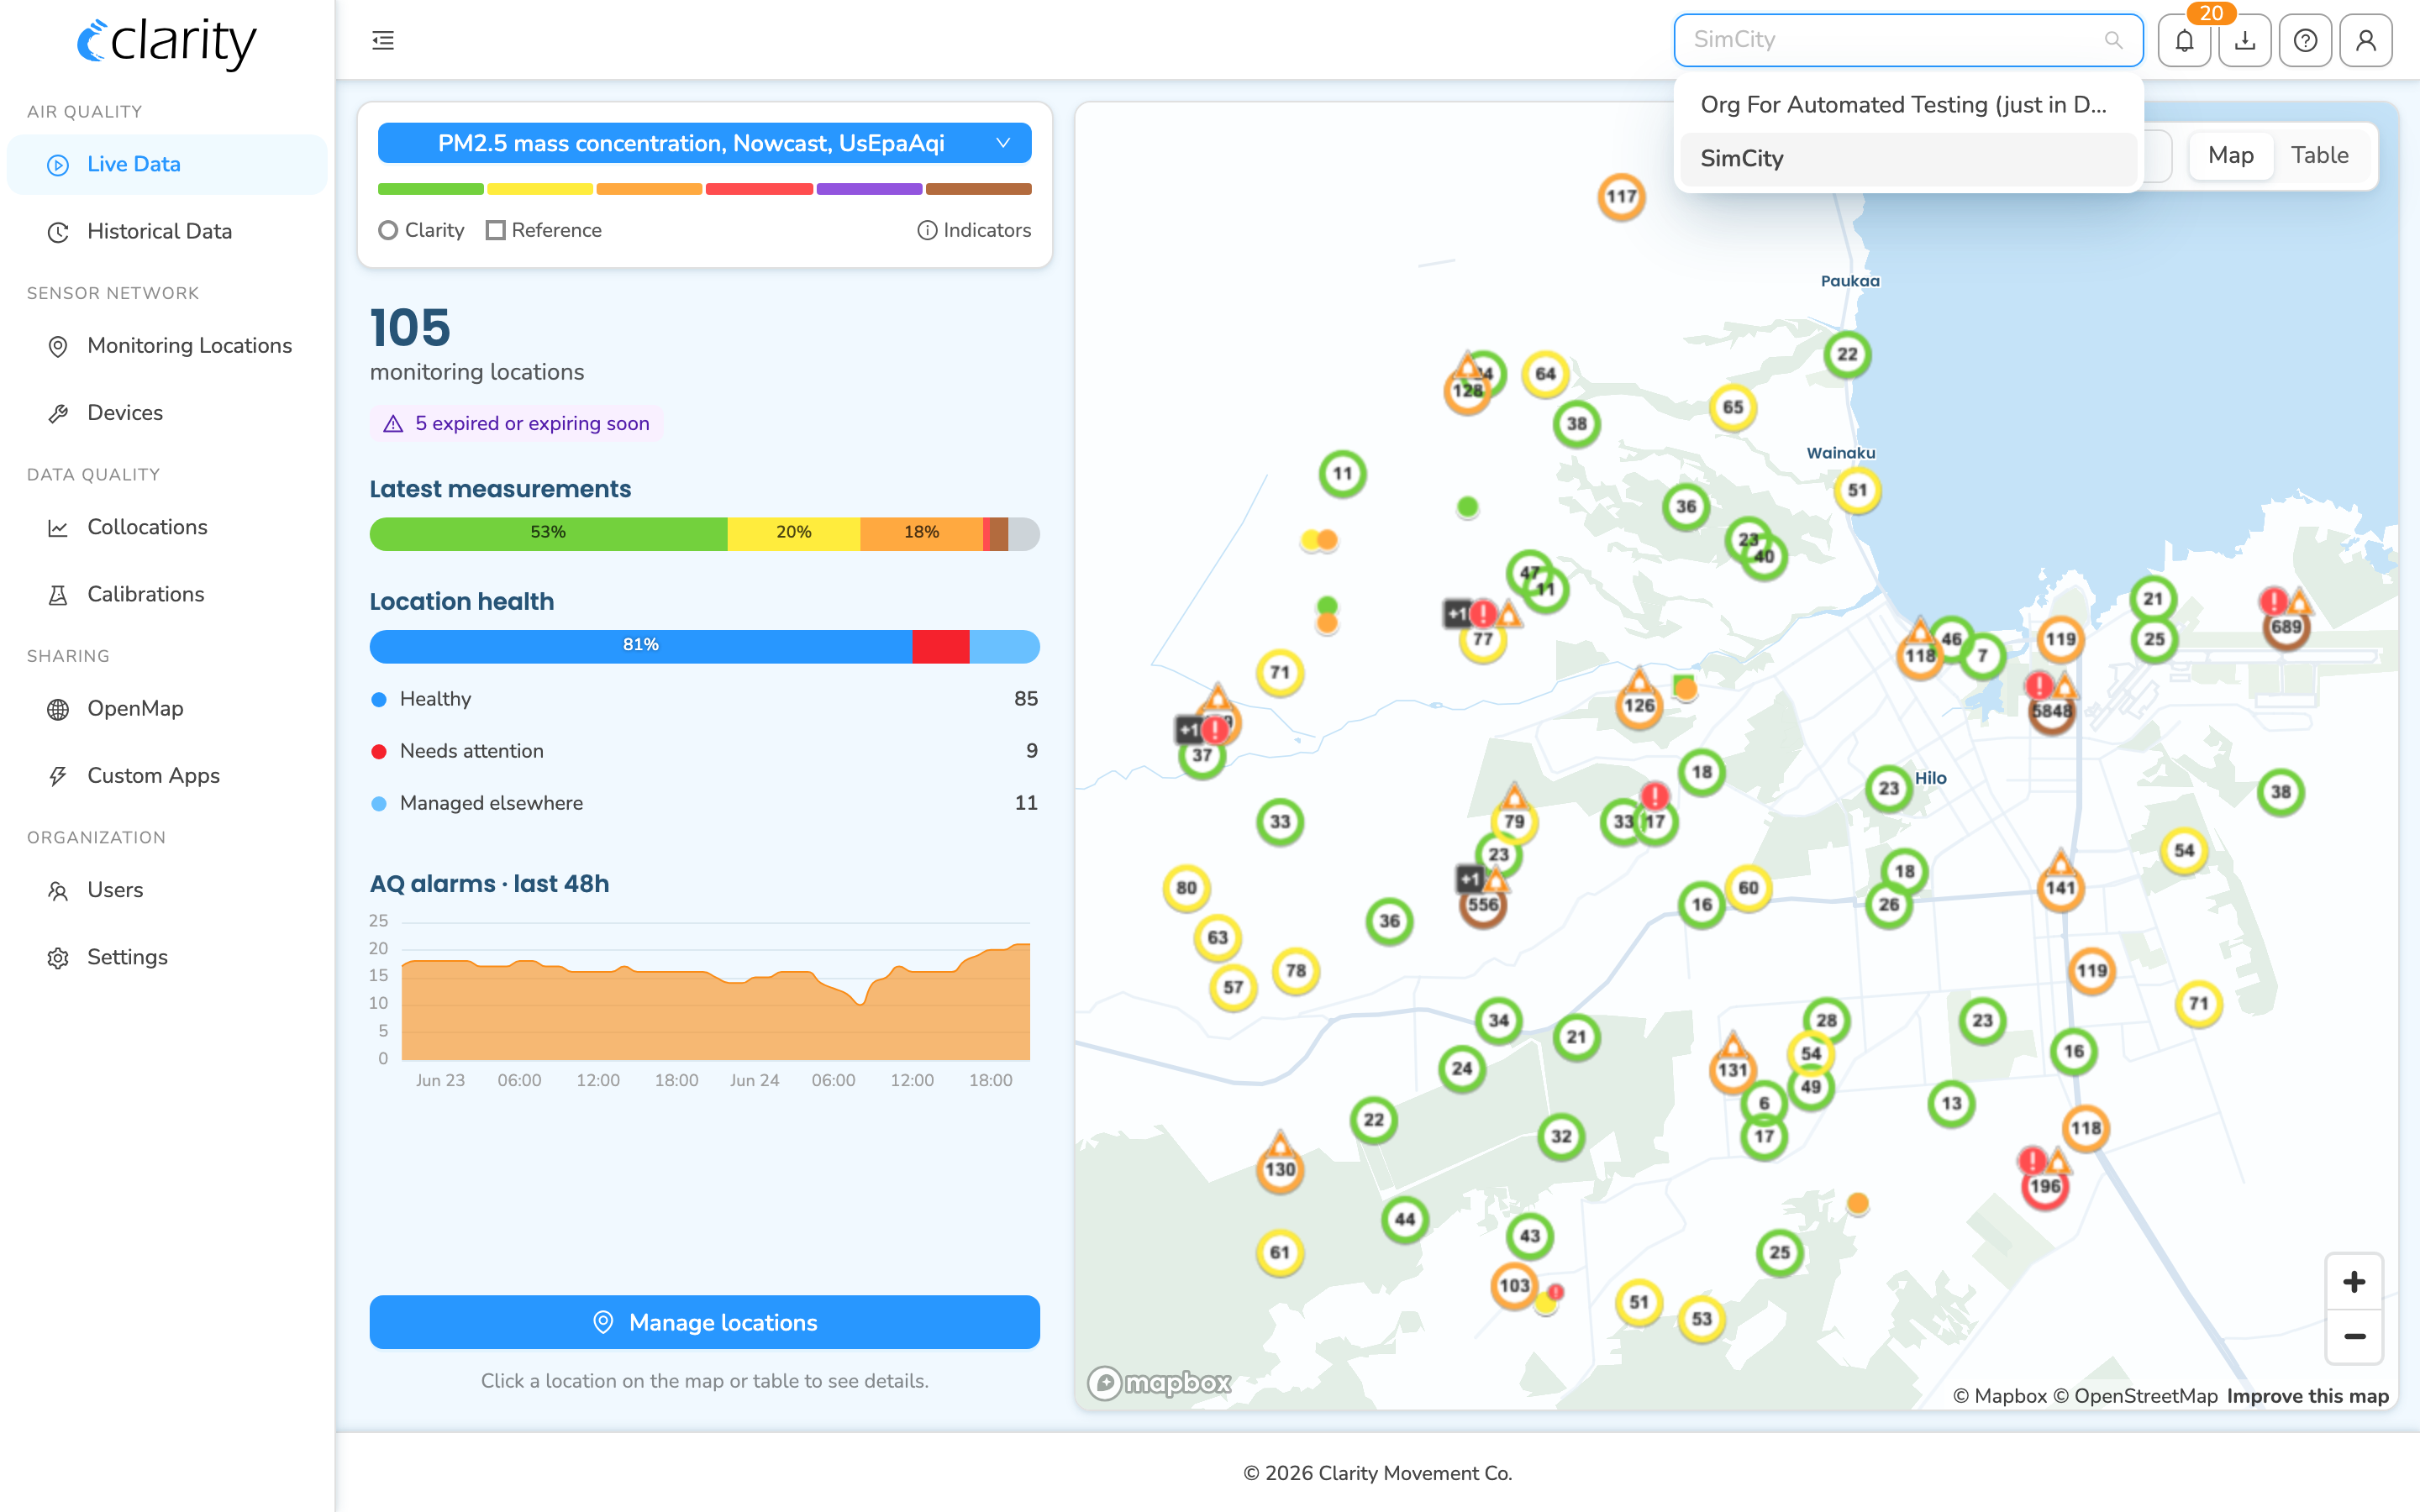The height and width of the screenshot is (1512, 2420).
Task: Click the Indicators label
Action: tap(987, 230)
